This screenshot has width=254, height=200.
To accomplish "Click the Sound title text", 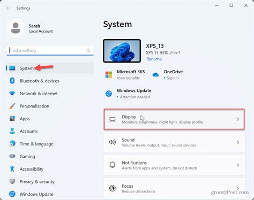I will 128,140.
